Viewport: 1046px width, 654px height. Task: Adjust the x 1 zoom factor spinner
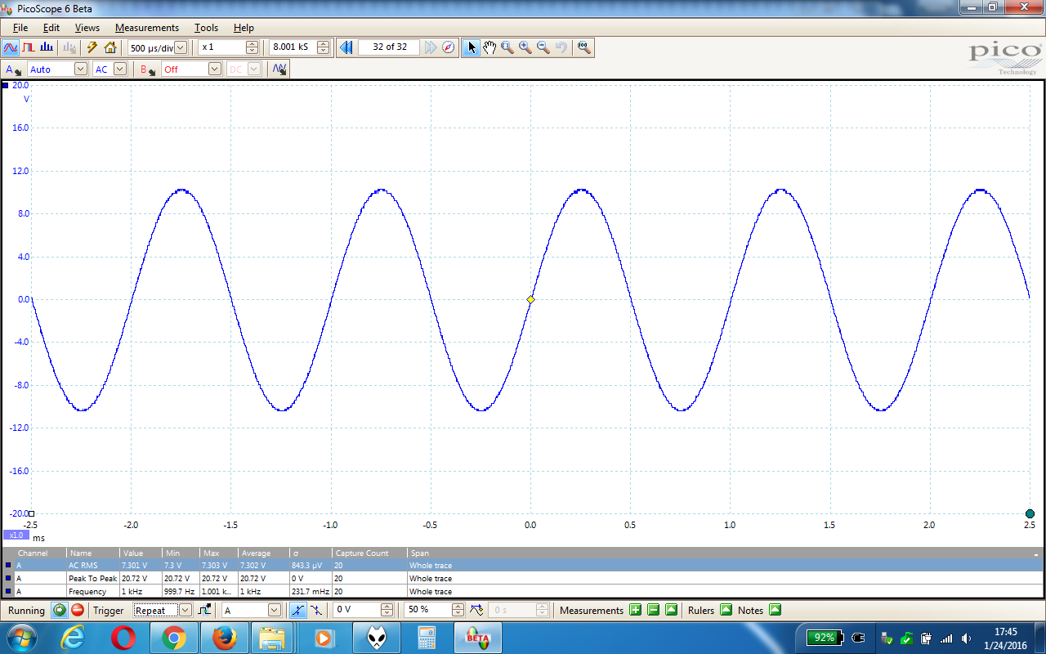pos(253,47)
